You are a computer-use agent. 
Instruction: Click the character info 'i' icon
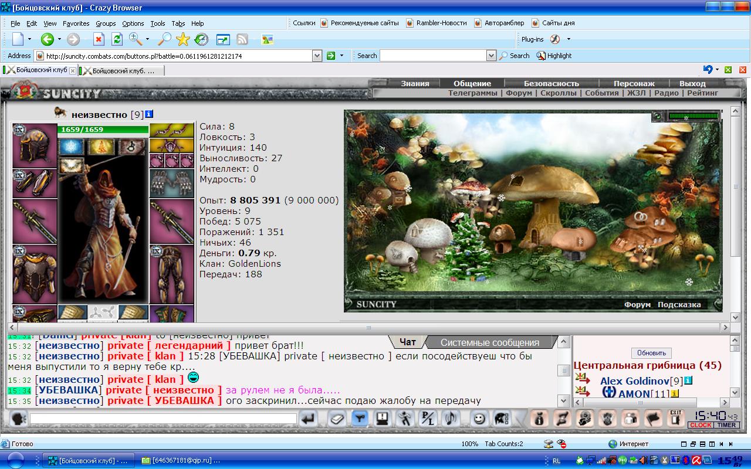(x=149, y=114)
